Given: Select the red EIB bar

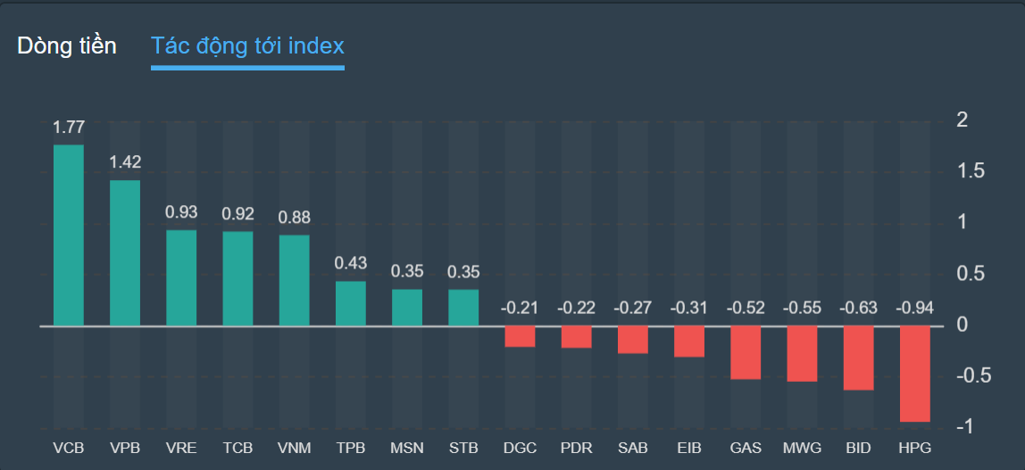Looking at the screenshot, I should pos(688,342).
